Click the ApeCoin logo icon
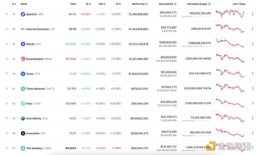 (23, 14)
